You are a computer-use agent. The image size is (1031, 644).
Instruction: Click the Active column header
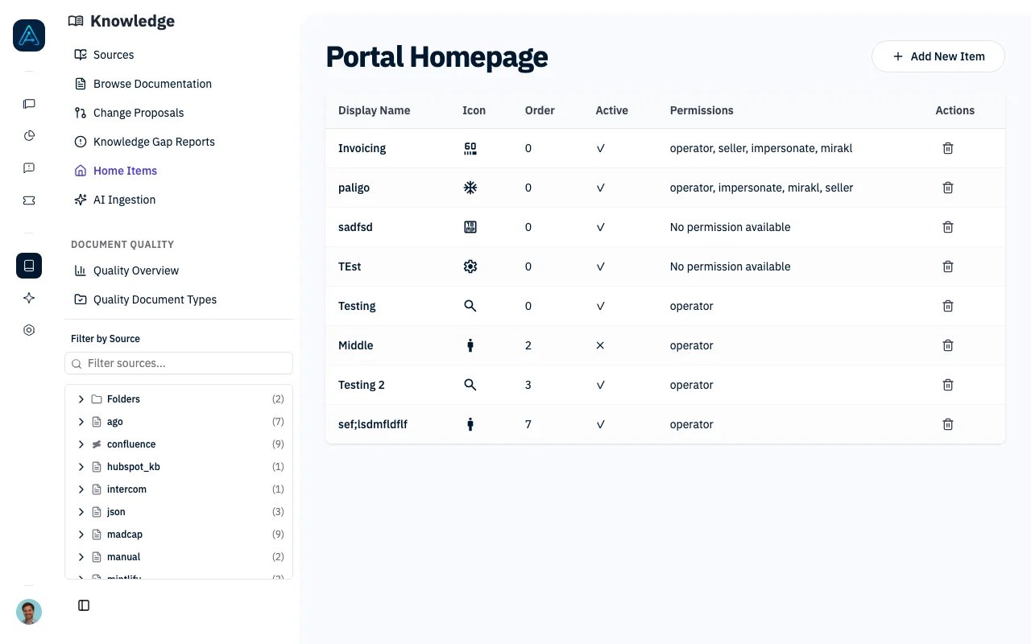(611, 110)
